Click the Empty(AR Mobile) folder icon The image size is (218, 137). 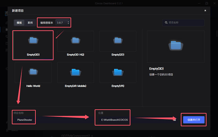pos(76,72)
